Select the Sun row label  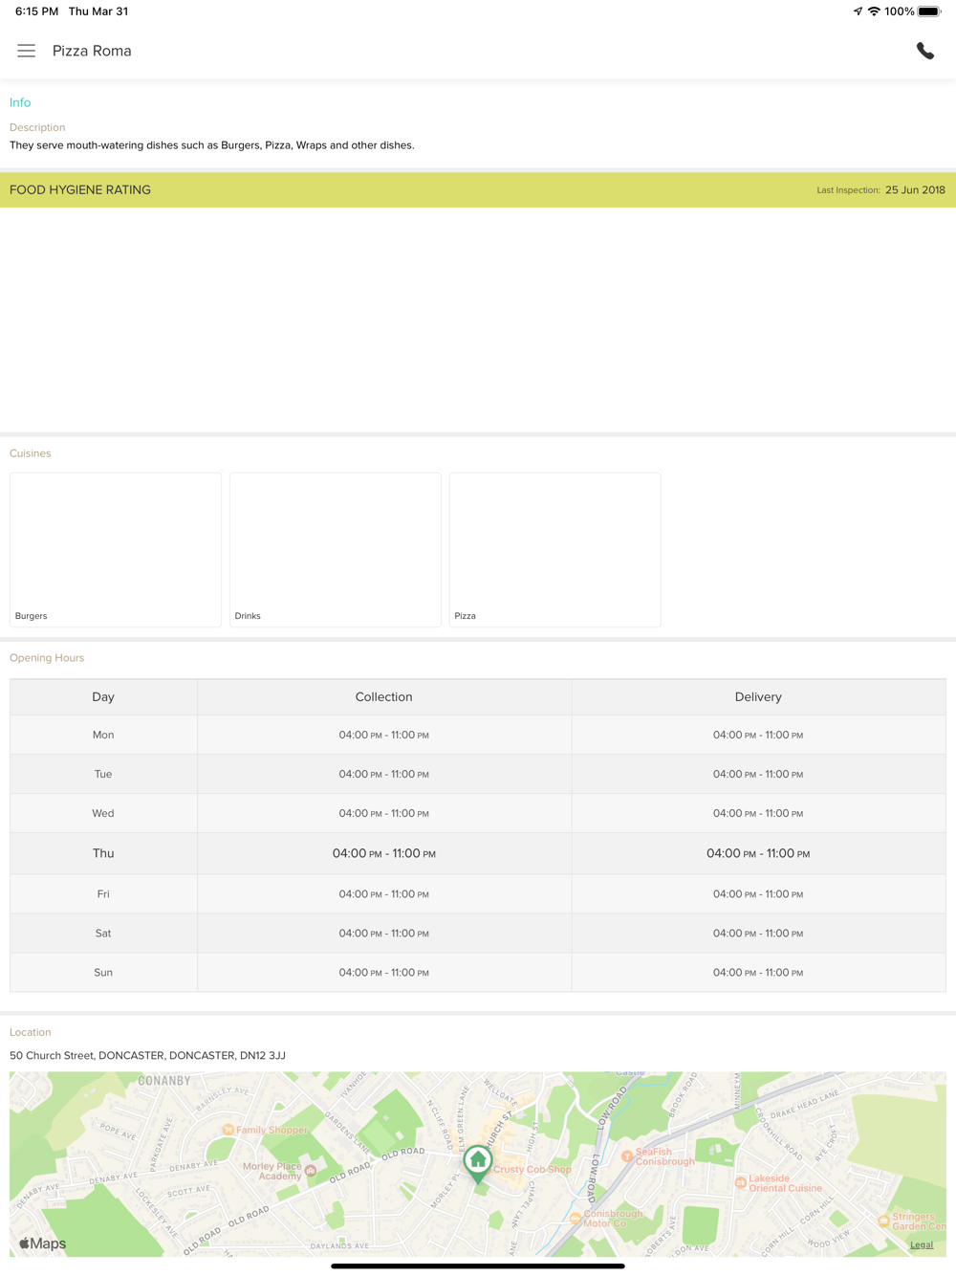pyautogui.click(x=103, y=972)
